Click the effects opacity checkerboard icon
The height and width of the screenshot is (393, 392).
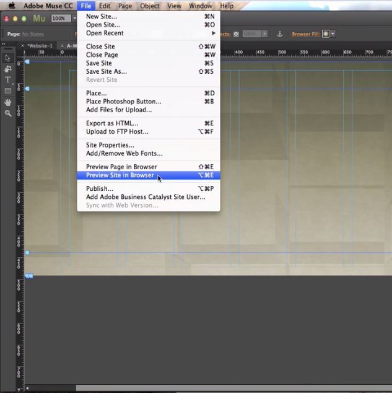coord(236,34)
